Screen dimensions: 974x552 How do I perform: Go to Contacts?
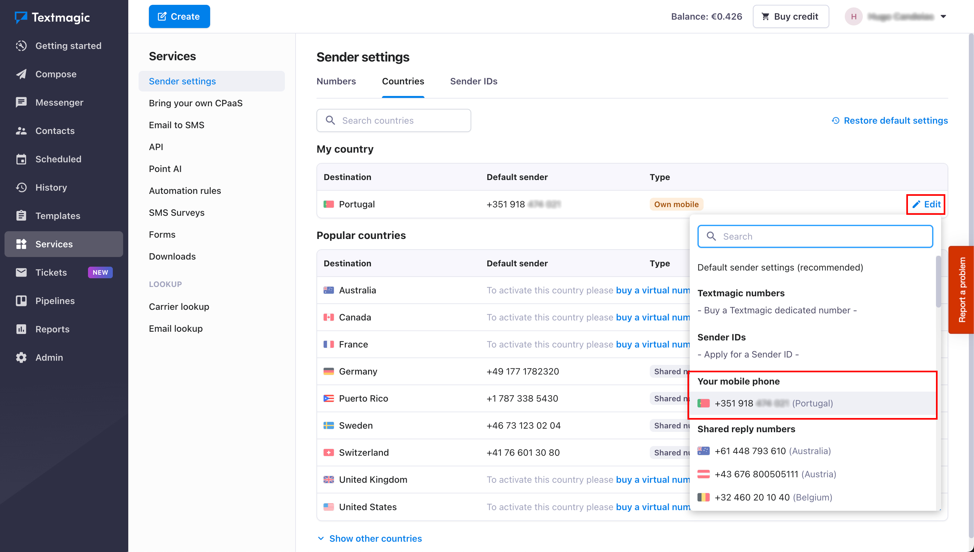(x=64, y=131)
